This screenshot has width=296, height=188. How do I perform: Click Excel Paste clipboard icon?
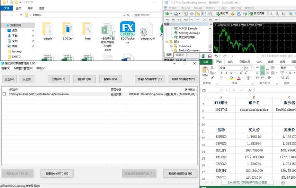click(205, 70)
